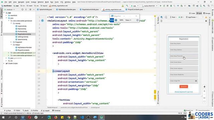Click the LinearLayout breadcrumb at editor bottom
214x120 pixels.
pos(95,107)
